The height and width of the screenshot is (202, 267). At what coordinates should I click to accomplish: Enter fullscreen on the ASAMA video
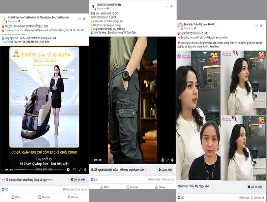[80, 170]
